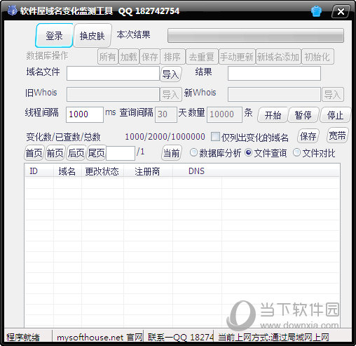Click 导入 button next to 域名文件 field

tap(171, 74)
